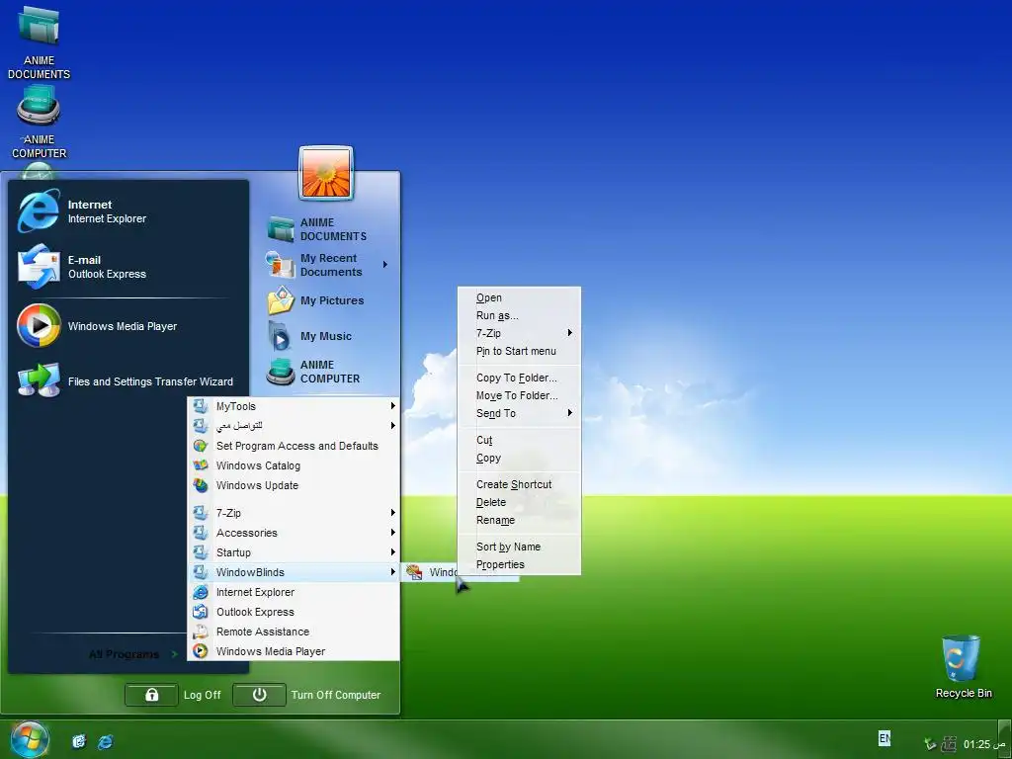This screenshot has height=759, width=1012.
Task: Launch Internet Explorer from pinned Start menu
Action: click(126, 211)
